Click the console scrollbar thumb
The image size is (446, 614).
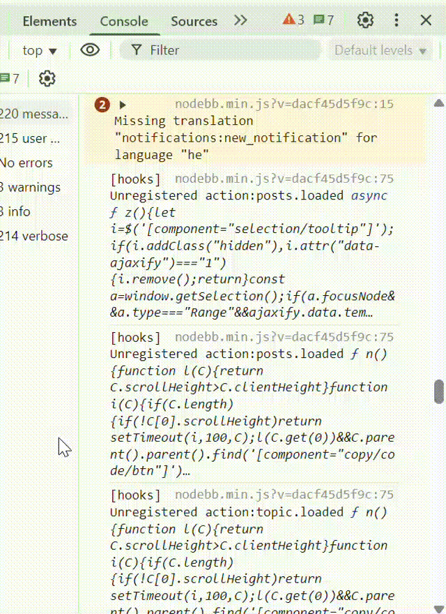coord(439,391)
